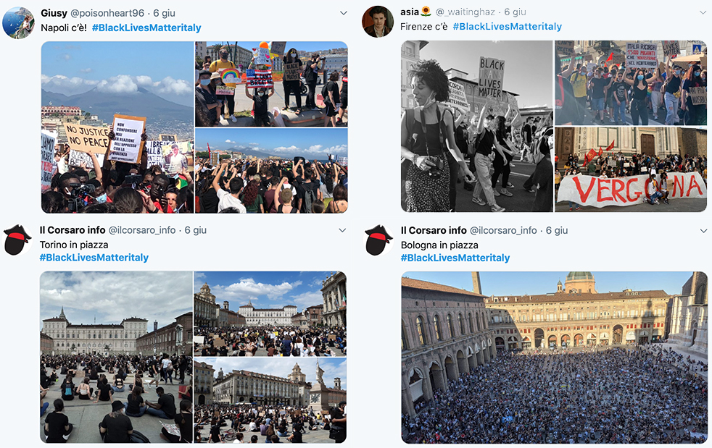Open Giusy's profile avatar
712x448 pixels.
click(19, 22)
